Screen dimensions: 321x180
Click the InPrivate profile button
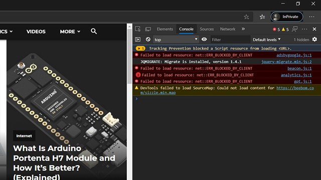pyautogui.click(x=287, y=16)
